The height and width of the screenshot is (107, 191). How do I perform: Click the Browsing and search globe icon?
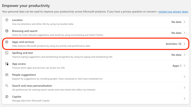[x=7, y=31]
